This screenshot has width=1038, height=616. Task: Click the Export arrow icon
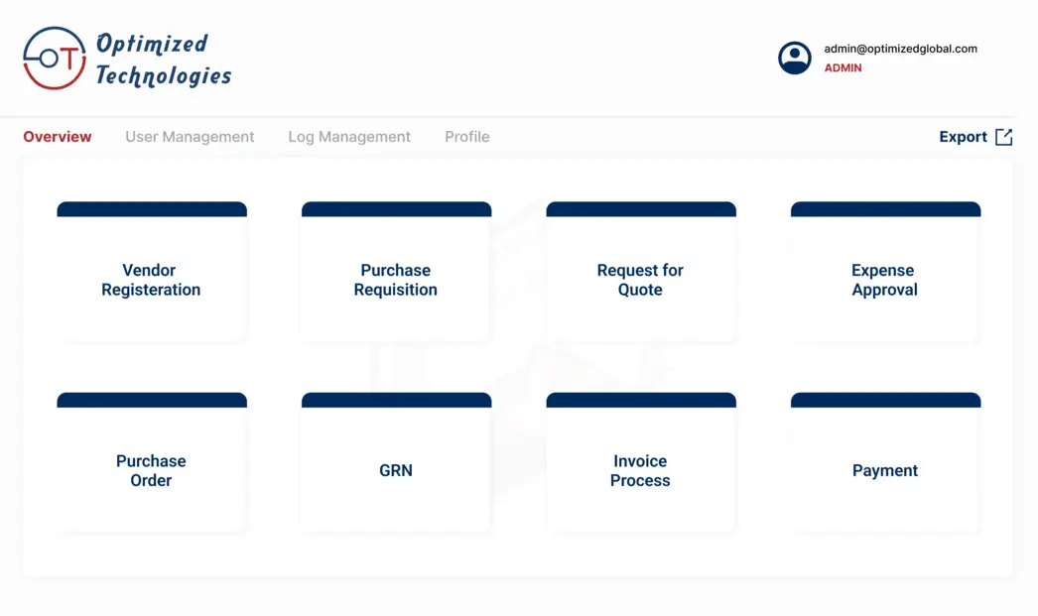(1003, 137)
